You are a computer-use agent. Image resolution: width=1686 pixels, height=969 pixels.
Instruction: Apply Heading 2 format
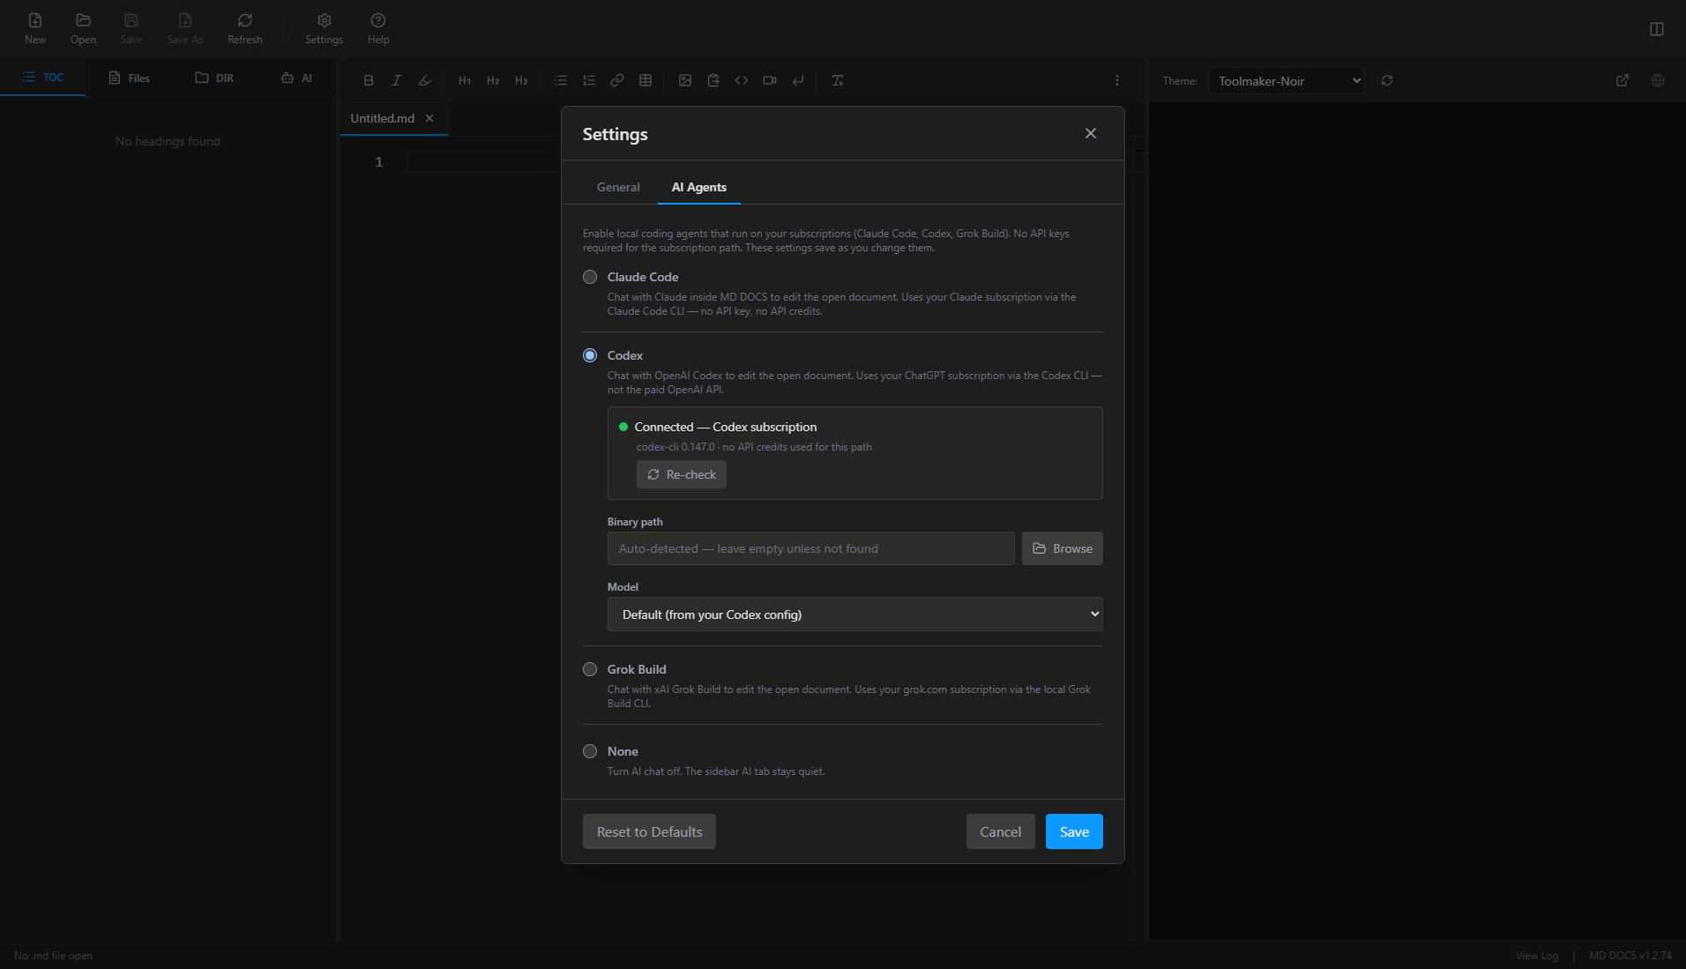click(493, 80)
